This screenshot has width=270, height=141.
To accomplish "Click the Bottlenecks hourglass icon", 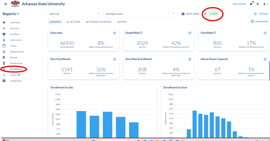I will [x=4, y=63].
